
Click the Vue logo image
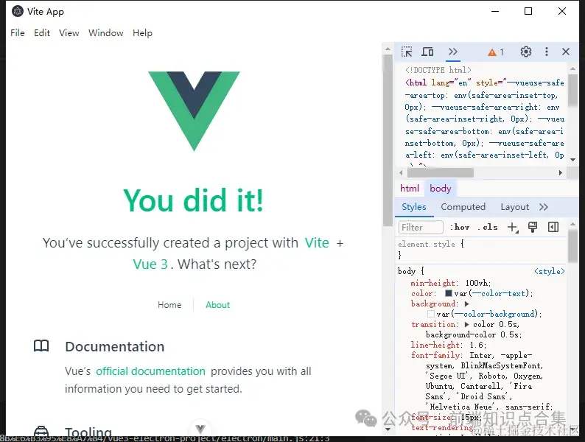pyautogui.click(x=194, y=111)
